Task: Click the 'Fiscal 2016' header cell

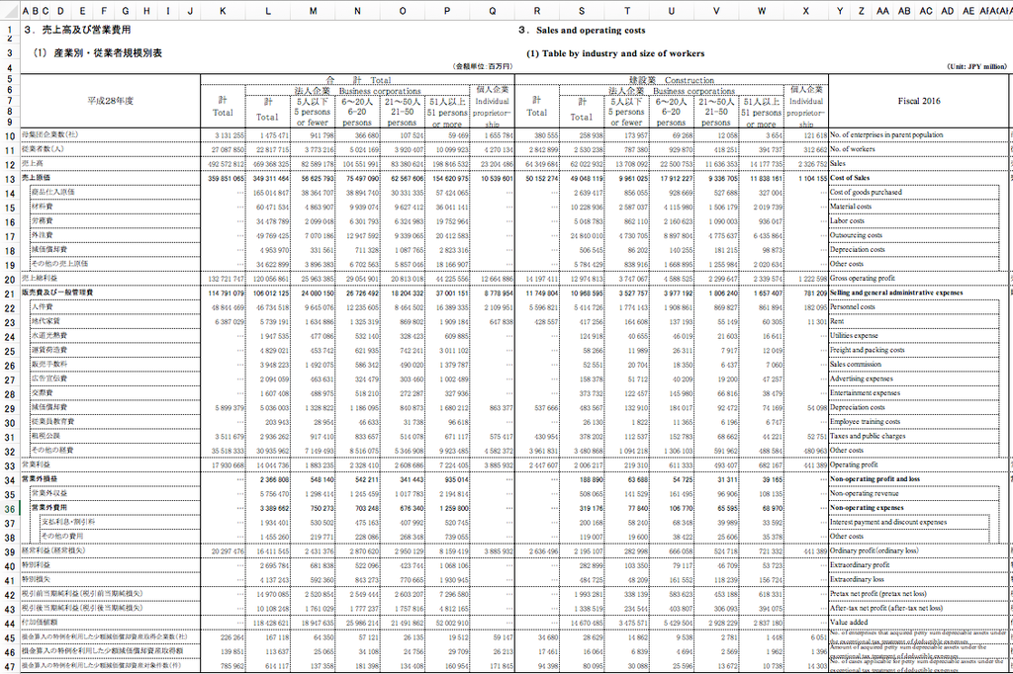Action: (x=919, y=101)
